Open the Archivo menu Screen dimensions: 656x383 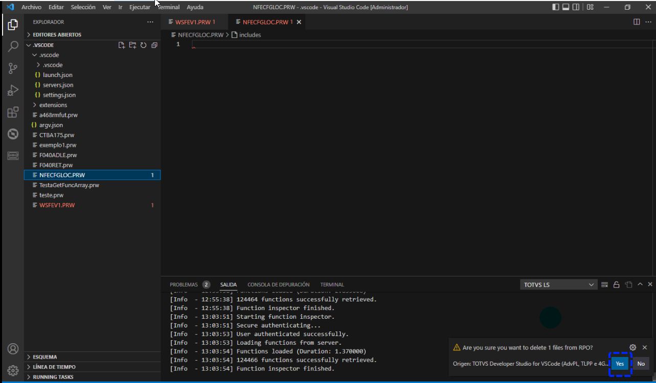coord(31,7)
